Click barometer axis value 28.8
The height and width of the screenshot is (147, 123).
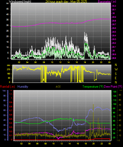(x=114, y=58)
